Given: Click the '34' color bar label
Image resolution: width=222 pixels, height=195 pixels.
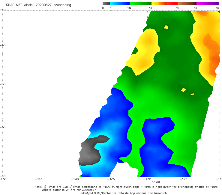Looking at the screenshot, I should click(150, 8).
